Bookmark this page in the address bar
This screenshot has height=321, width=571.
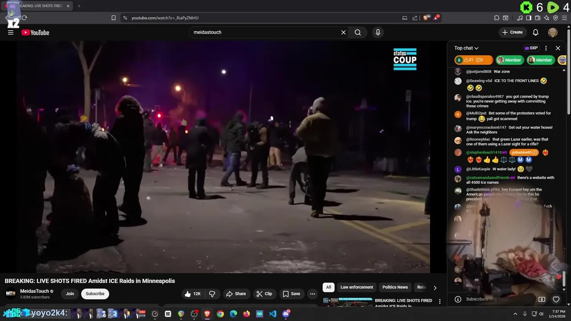coord(113,18)
